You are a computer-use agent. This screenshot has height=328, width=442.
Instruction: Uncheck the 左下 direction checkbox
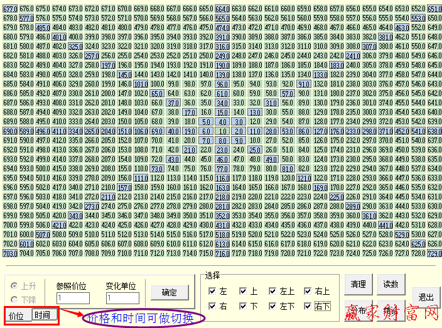(272, 306)
